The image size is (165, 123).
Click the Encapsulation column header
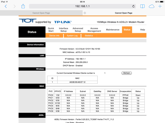[x=126, y=91]
